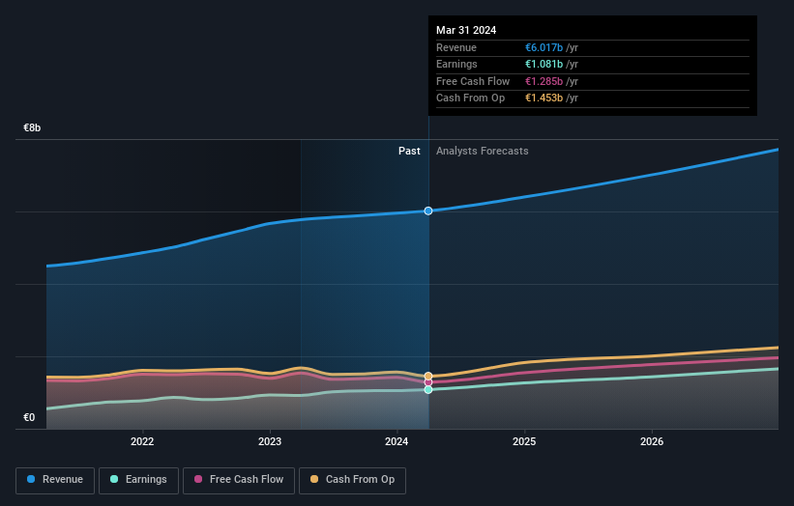Click the 2026 x-axis label
The height and width of the screenshot is (506, 794).
point(652,441)
